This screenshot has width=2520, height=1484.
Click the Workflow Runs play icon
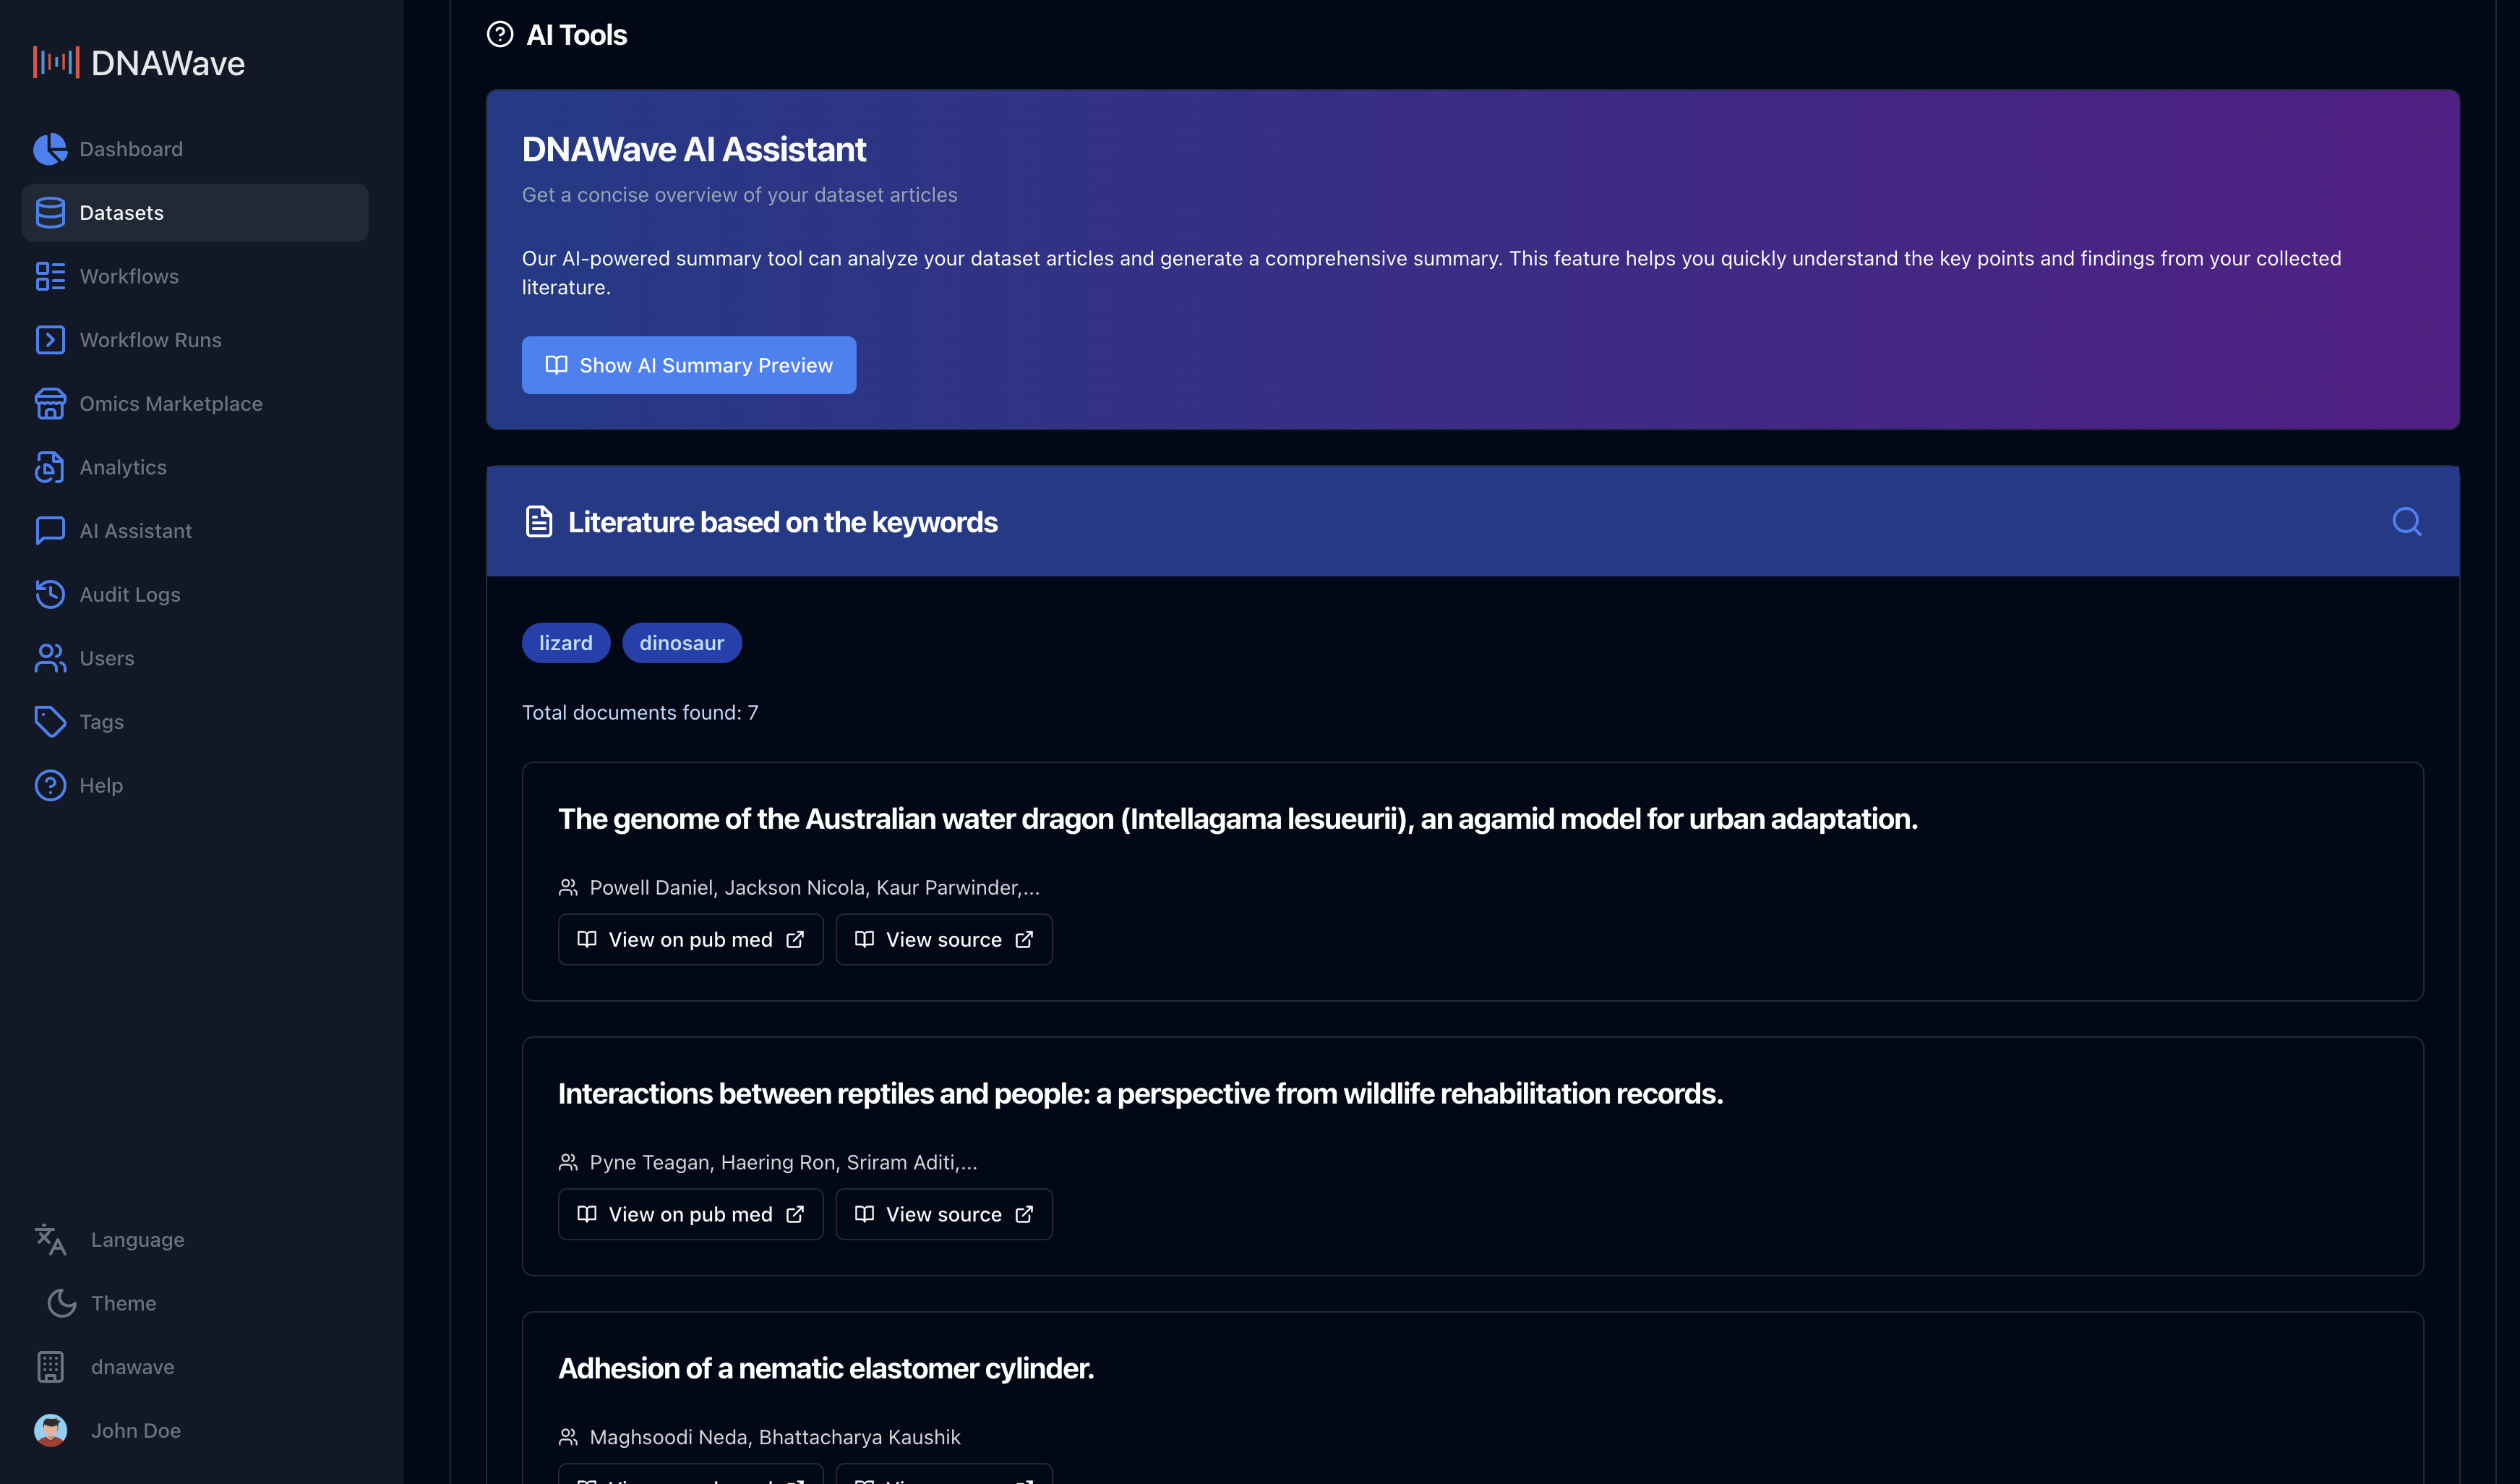[50, 339]
